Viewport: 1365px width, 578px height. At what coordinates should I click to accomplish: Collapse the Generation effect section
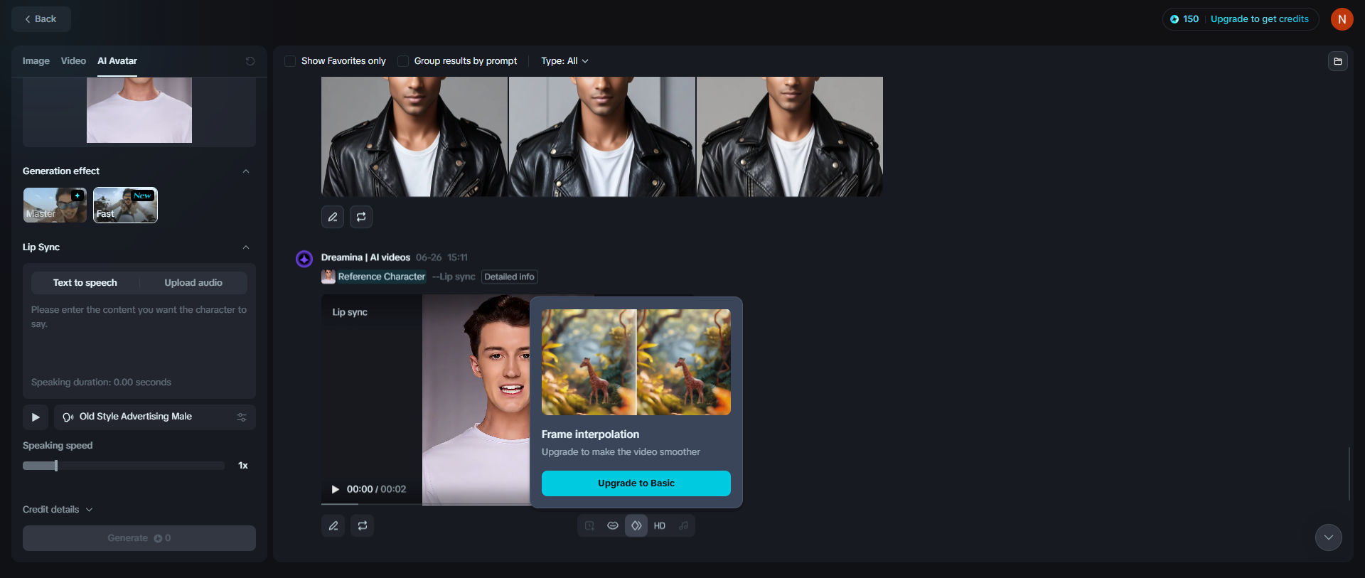(x=246, y=171)
